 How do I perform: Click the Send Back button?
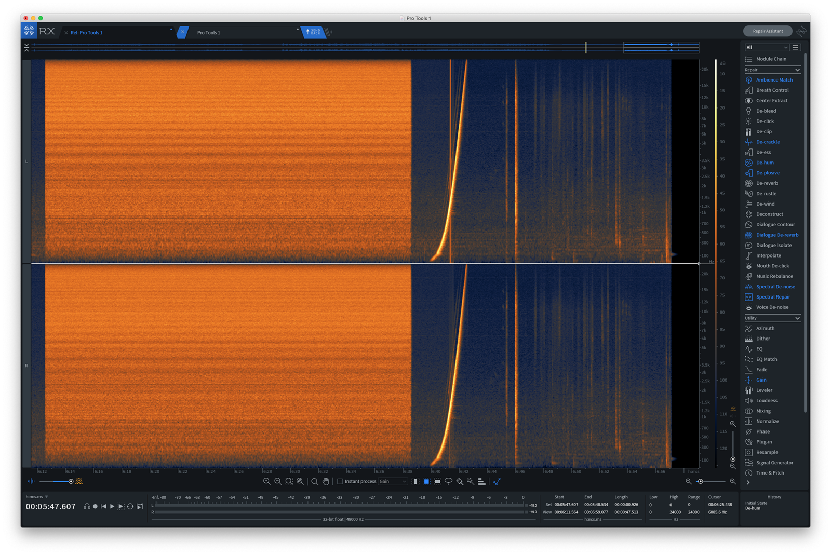pos(313,32)
